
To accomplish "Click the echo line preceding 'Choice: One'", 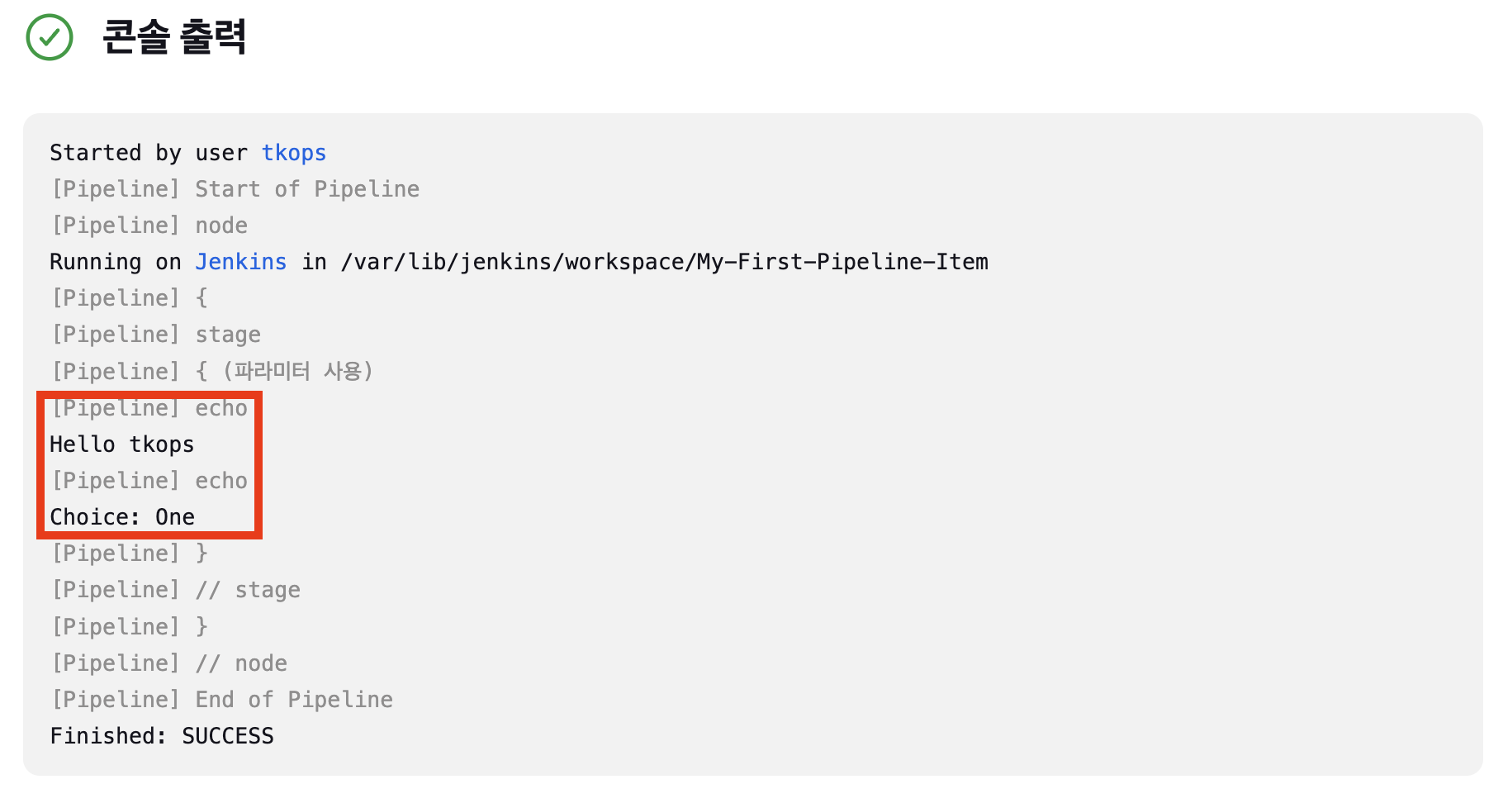I will pos(149,481).
